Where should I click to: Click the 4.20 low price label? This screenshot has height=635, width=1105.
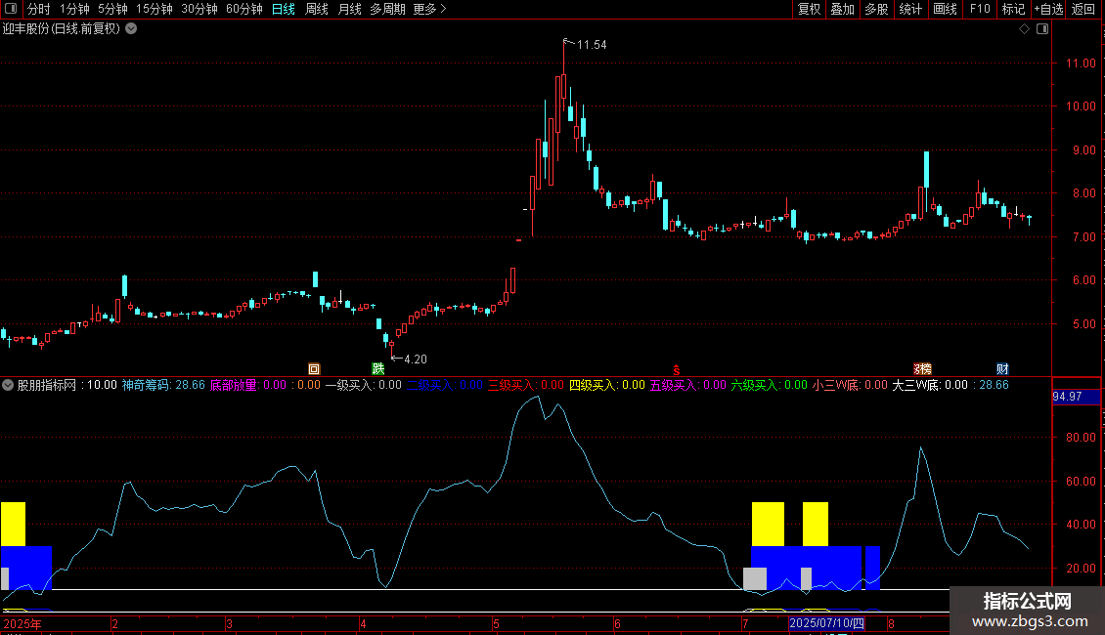point(415,360)
